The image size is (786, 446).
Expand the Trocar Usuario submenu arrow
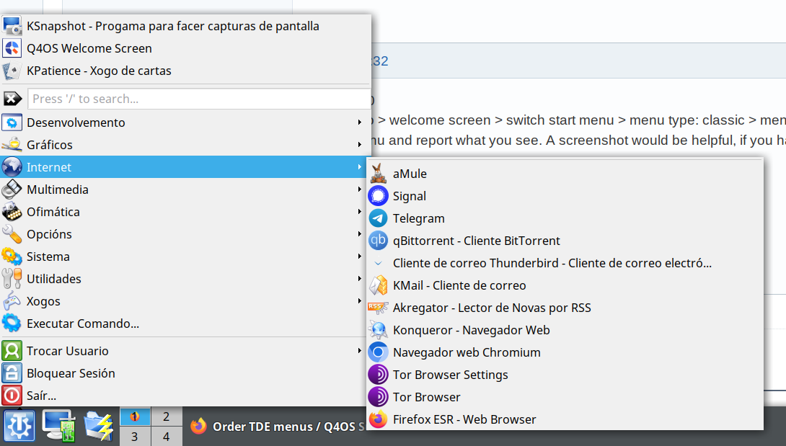(x=360, y=351)
